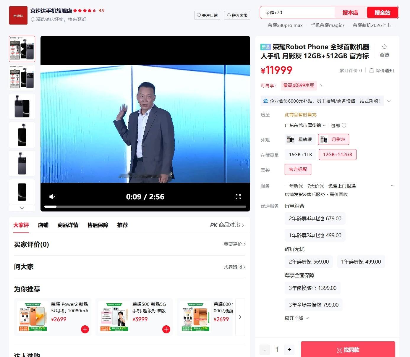The height and width of the screenshot is (357, 410).
Task: Select sixth thumbnail phone front
Action: tap(22, 192)
